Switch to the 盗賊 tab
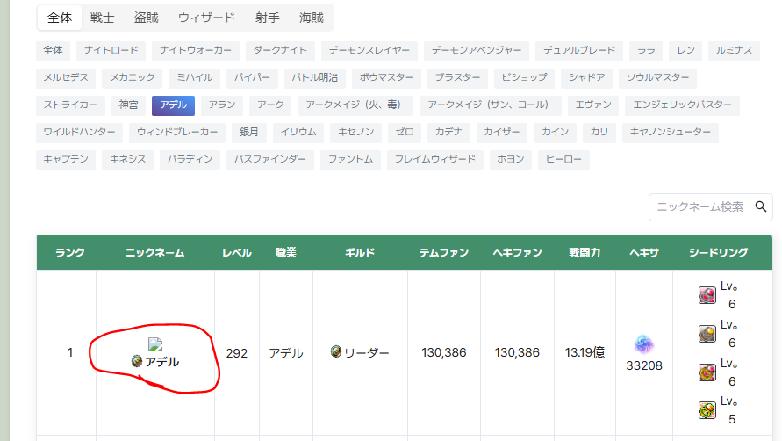The height and width of the screenshot is (441, 782). point(146,18)
